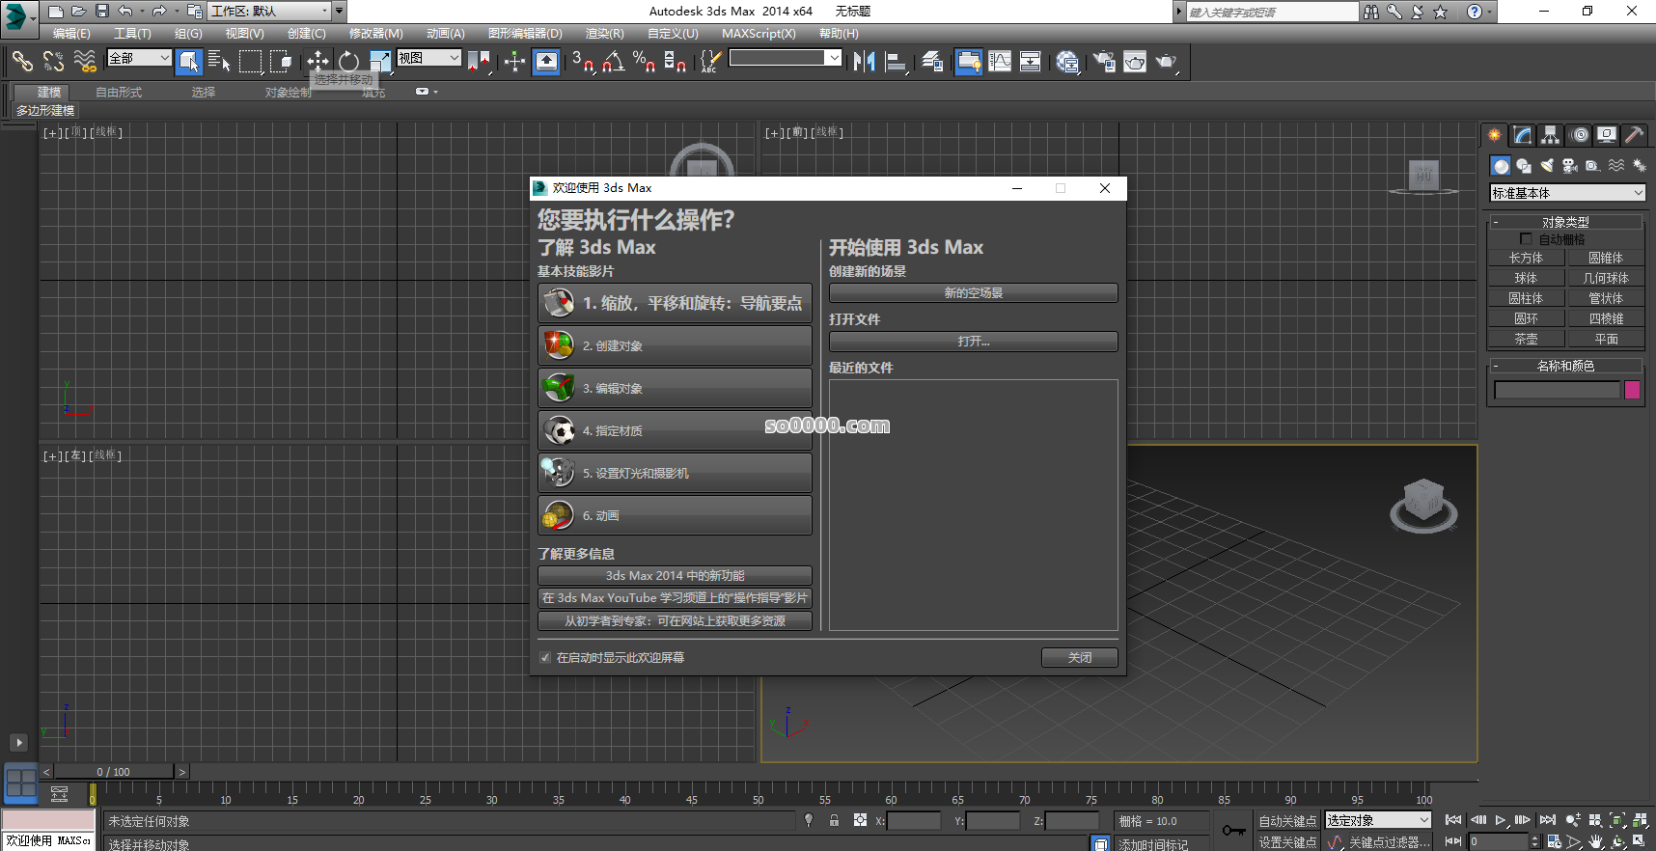
Task: Select the Select and Move tool
Action: (x=317, y=62)
